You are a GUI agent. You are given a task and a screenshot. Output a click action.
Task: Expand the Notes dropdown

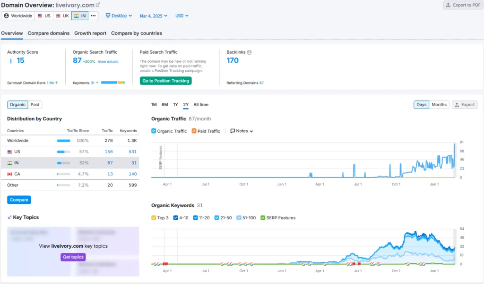tap(242, 131)
